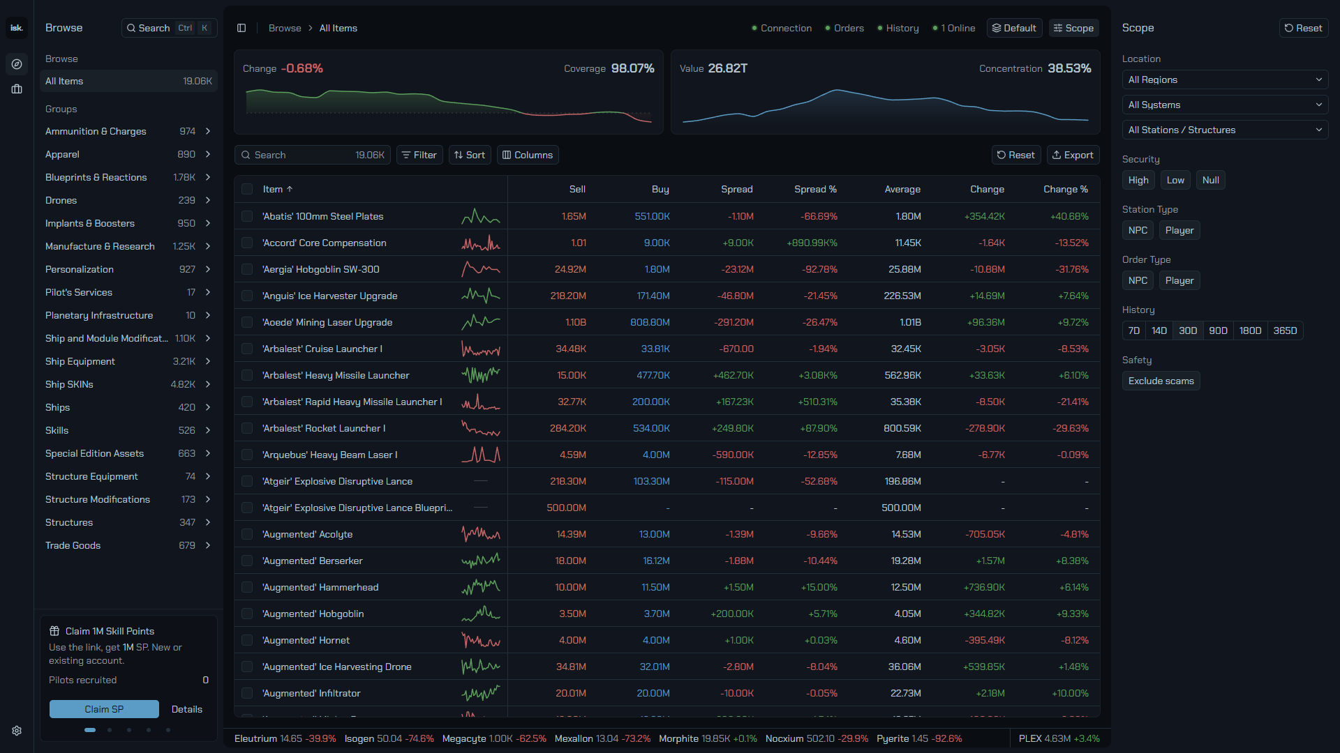This screenshot has width=1340, height=753.
Task: Click sparkline chart for 'Augmented' Acolyte
Action: point(481,534)
